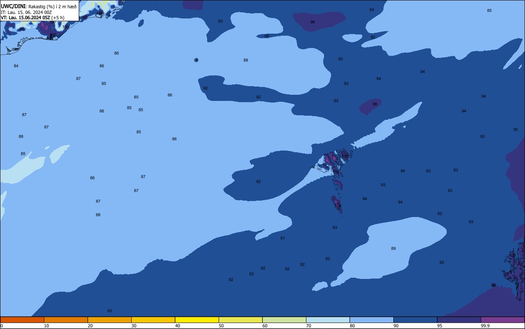Viewport: 525px width, 329px height.
Task: Select the 70–80 pale blue legend swatch
Action: tap(328, 320)
